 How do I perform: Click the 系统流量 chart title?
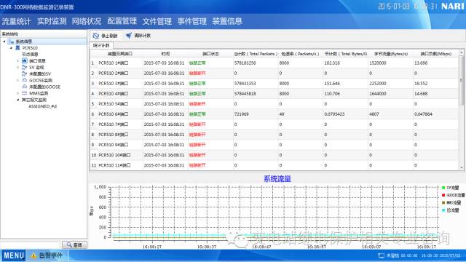click(x=277, y=179)
